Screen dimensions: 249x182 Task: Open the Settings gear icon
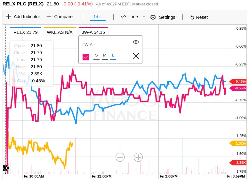point(153,17)
